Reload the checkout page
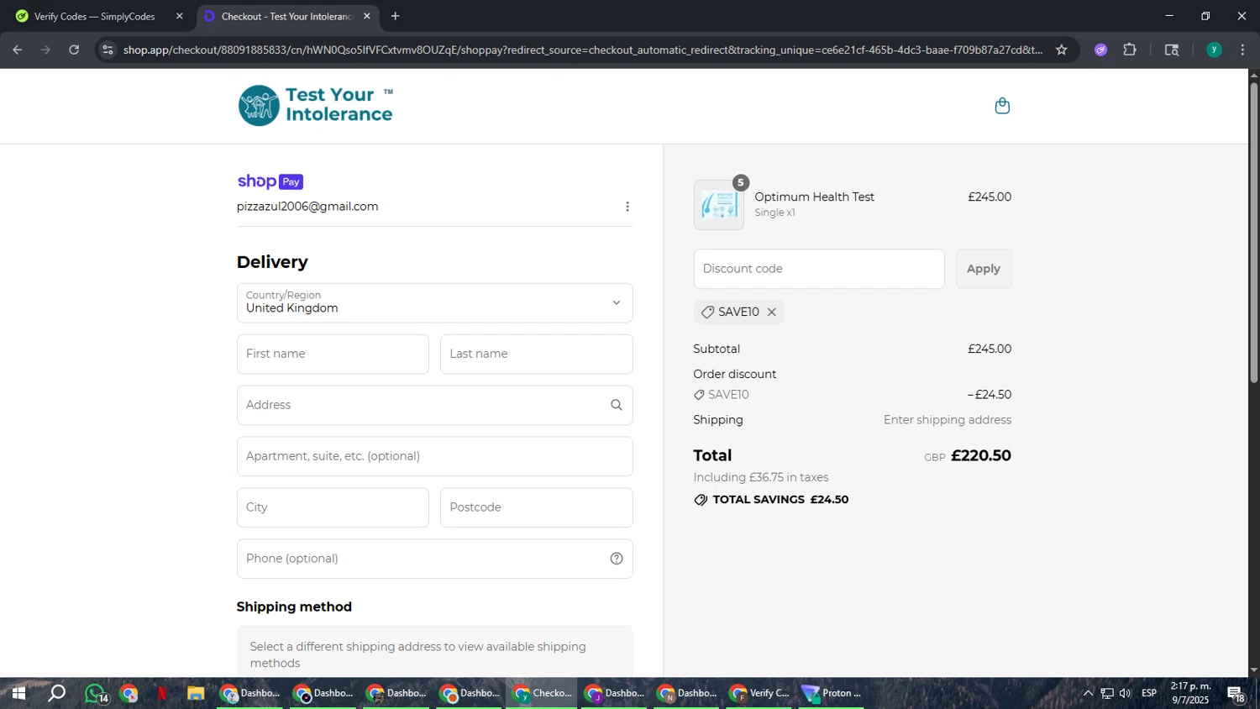Screen dimensions: 1260x709 (x=74, y=50)
